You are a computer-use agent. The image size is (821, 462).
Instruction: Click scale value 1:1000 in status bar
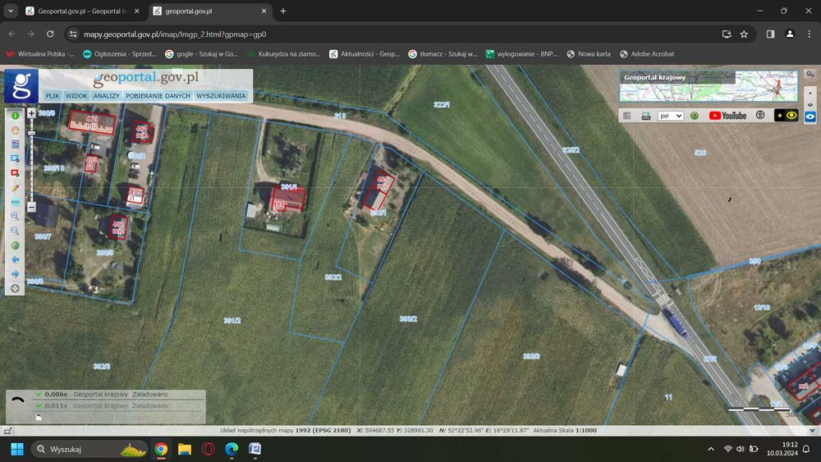586,430
